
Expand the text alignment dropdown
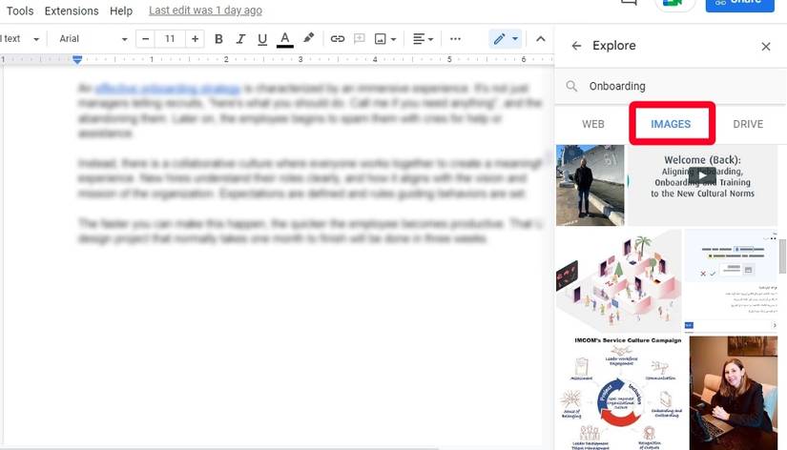tap(423, 39)
